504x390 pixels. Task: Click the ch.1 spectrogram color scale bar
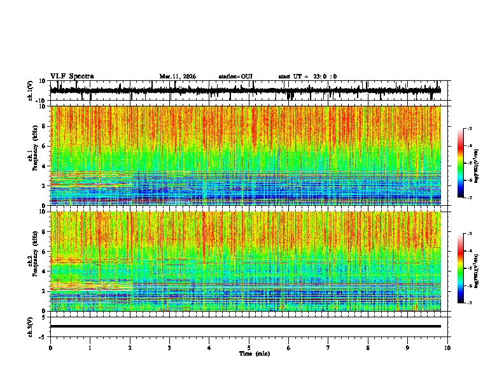[461, 162]
